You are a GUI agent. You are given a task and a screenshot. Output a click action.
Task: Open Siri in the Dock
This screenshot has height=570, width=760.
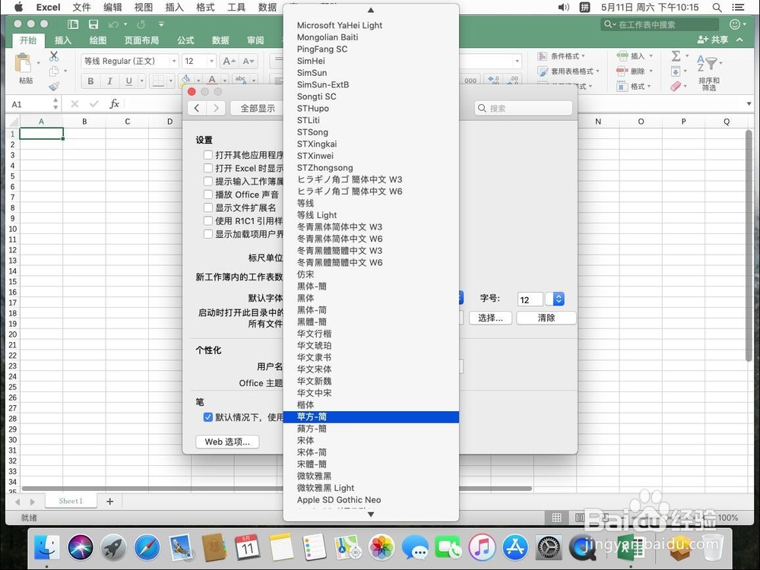click(80, 547)
